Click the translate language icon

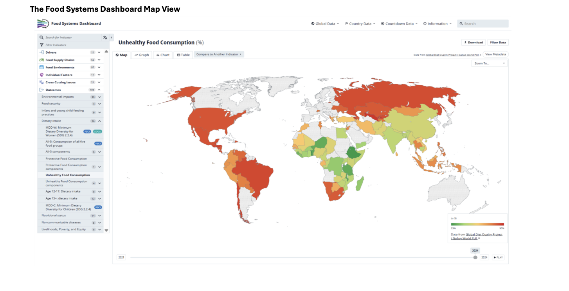(105, 38)
